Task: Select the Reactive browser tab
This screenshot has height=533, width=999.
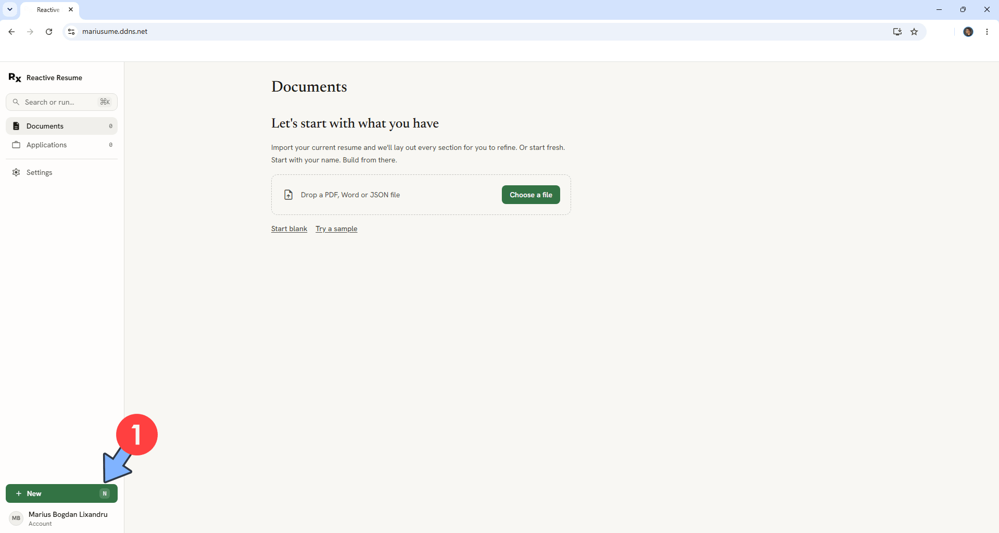Action: [49, 10]
